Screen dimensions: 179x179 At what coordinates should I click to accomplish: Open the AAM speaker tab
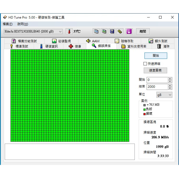93,41
